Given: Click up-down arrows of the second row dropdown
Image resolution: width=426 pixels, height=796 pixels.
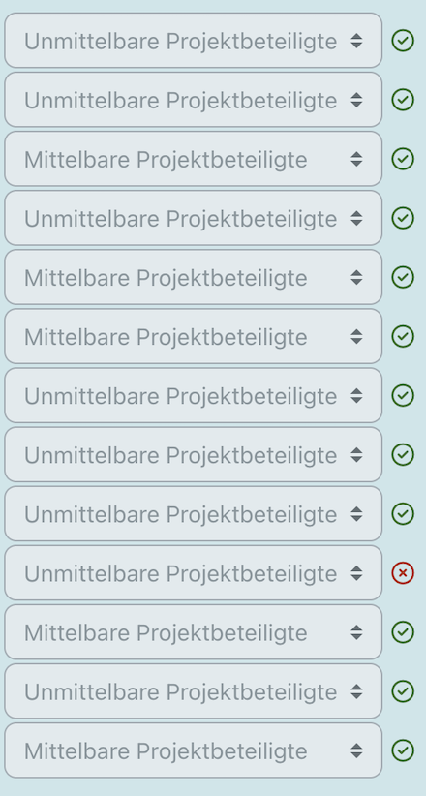Looking at the screenshot, I should click(357, 100).
